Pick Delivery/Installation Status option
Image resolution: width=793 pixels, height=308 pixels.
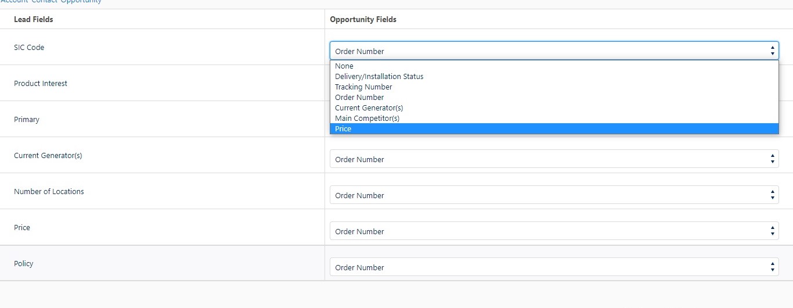pyautogui.click(x=379, y=77)
